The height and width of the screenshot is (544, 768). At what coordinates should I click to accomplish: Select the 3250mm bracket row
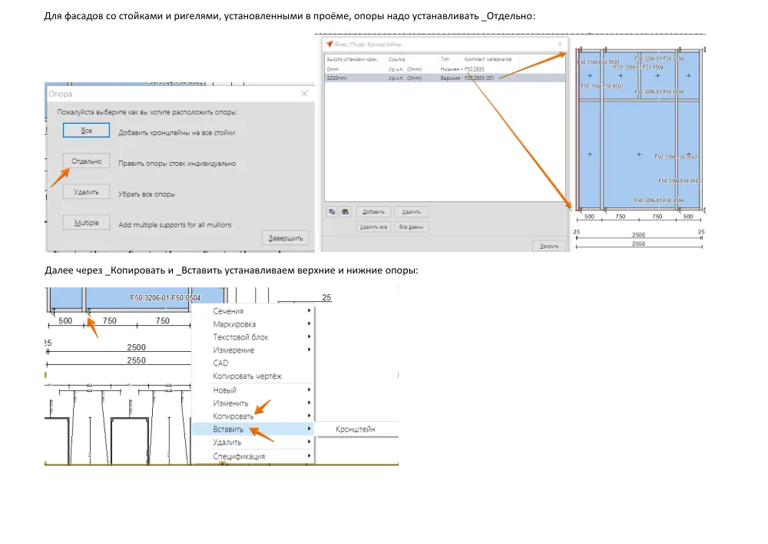click(x=445, y=78)
